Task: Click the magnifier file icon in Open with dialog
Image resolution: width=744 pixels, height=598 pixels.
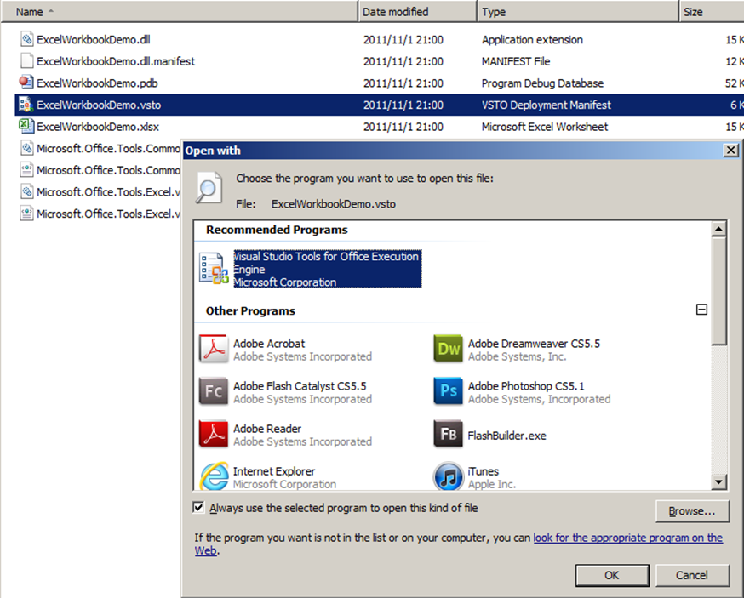Action: coord(209,188)
